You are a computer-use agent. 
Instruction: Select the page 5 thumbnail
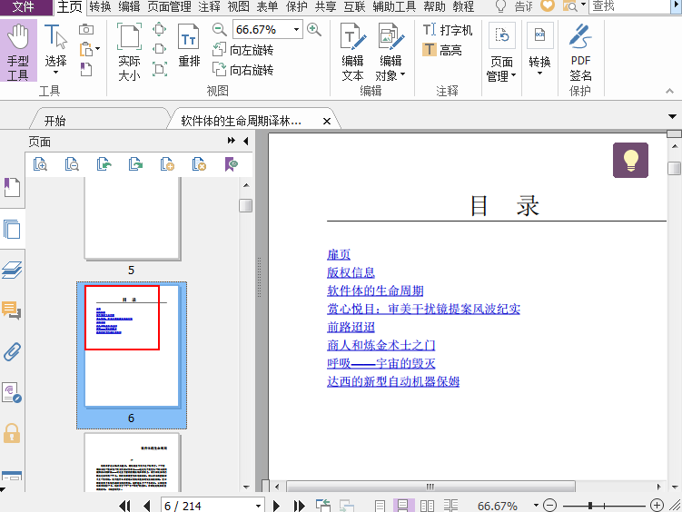pos(132,217)
